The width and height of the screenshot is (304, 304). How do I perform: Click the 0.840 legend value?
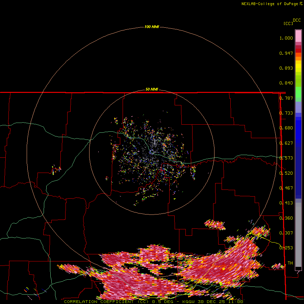(x=286, y=83)
